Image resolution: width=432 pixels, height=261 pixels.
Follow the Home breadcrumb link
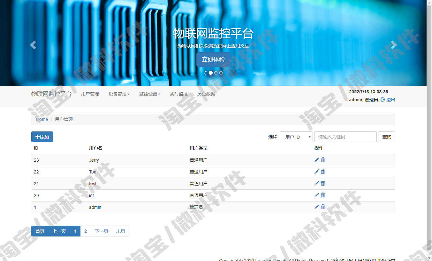[42, 119]
